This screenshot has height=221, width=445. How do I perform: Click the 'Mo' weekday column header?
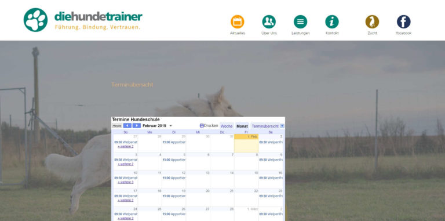(149, 132)
